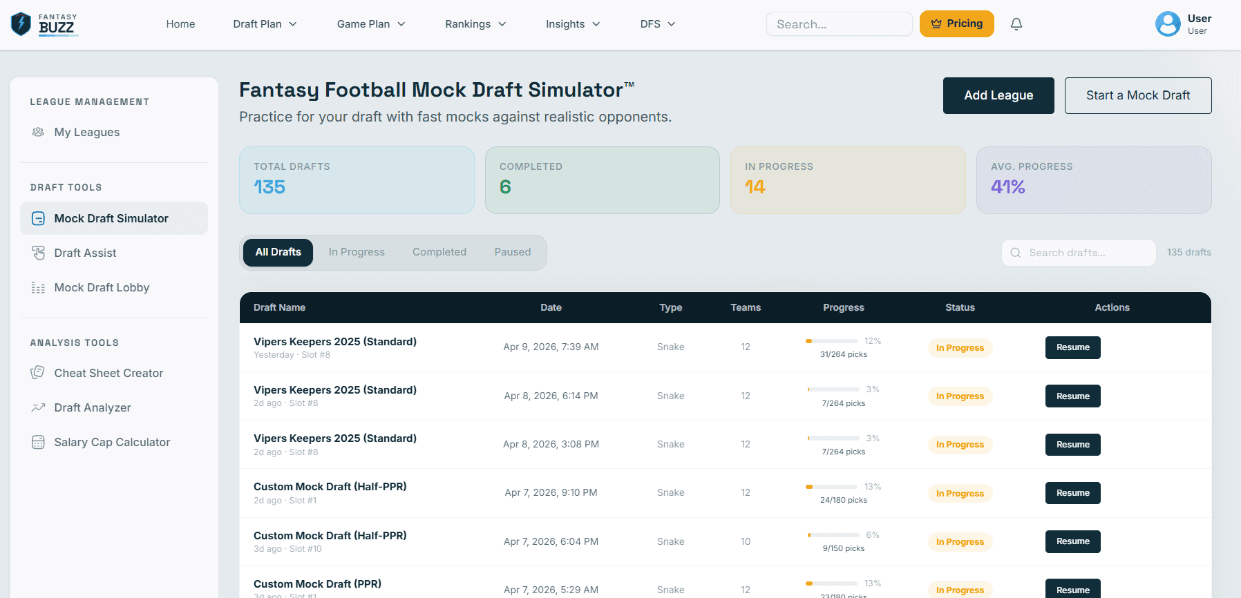Resume the Apr 9, 7:39 AM draft

point(1072,347)
